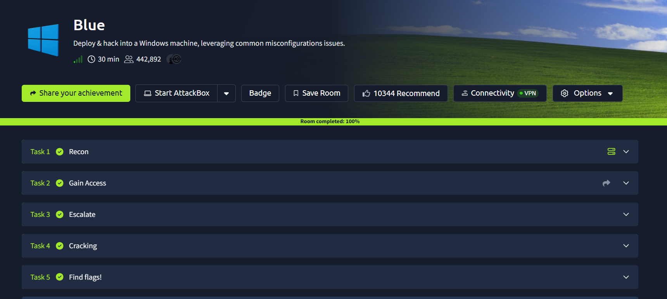Expand Task 4 Cracking chevron
Screen dimensions: 667x299
click(626, 246)
